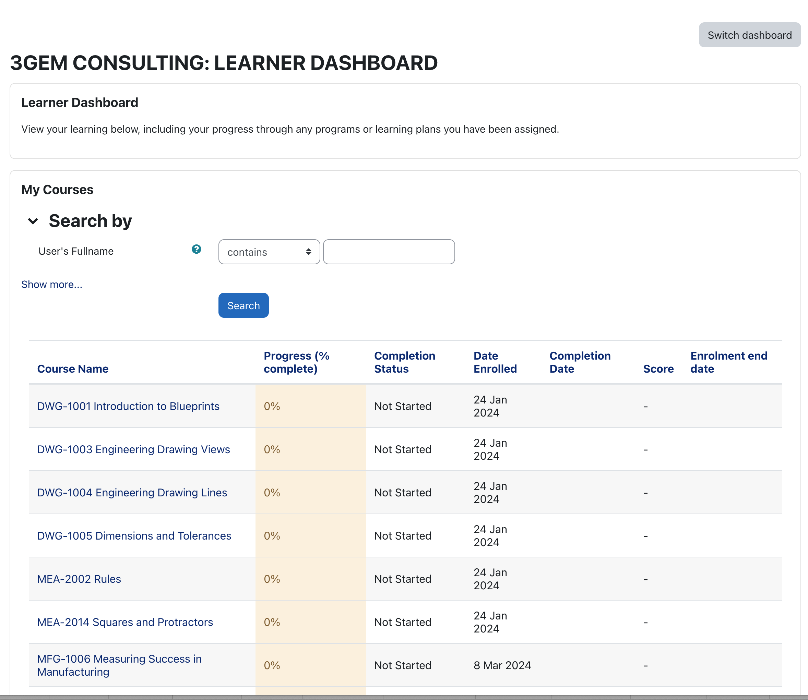Open MFG-1006 Measuring Success in Manufacturing
This screenshot has width=808, height=700.
pos(119,665)
